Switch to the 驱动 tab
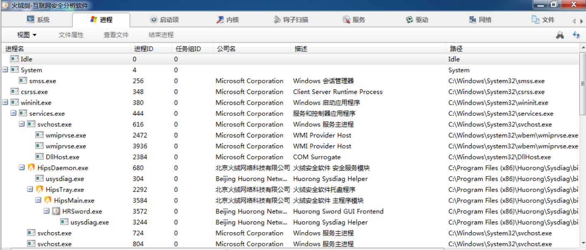The image size is (586, 250). pyautogui.click(x=417, y=19)
